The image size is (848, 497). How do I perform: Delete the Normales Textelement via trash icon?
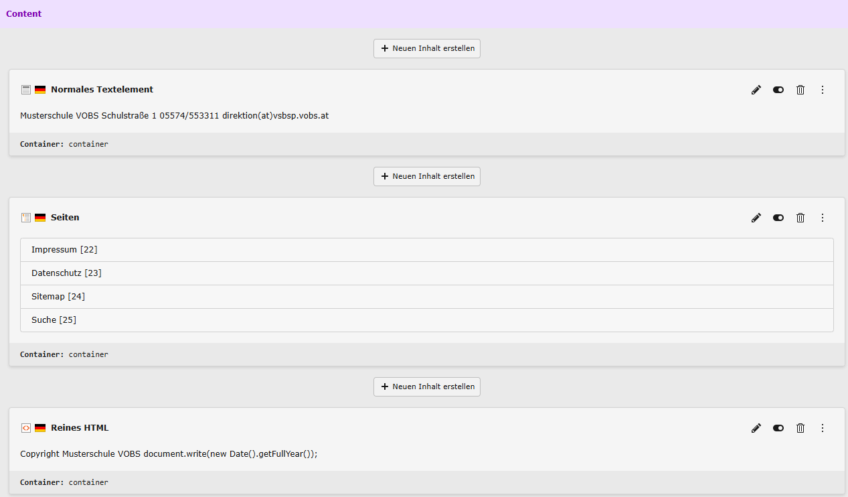click(800, 90)
